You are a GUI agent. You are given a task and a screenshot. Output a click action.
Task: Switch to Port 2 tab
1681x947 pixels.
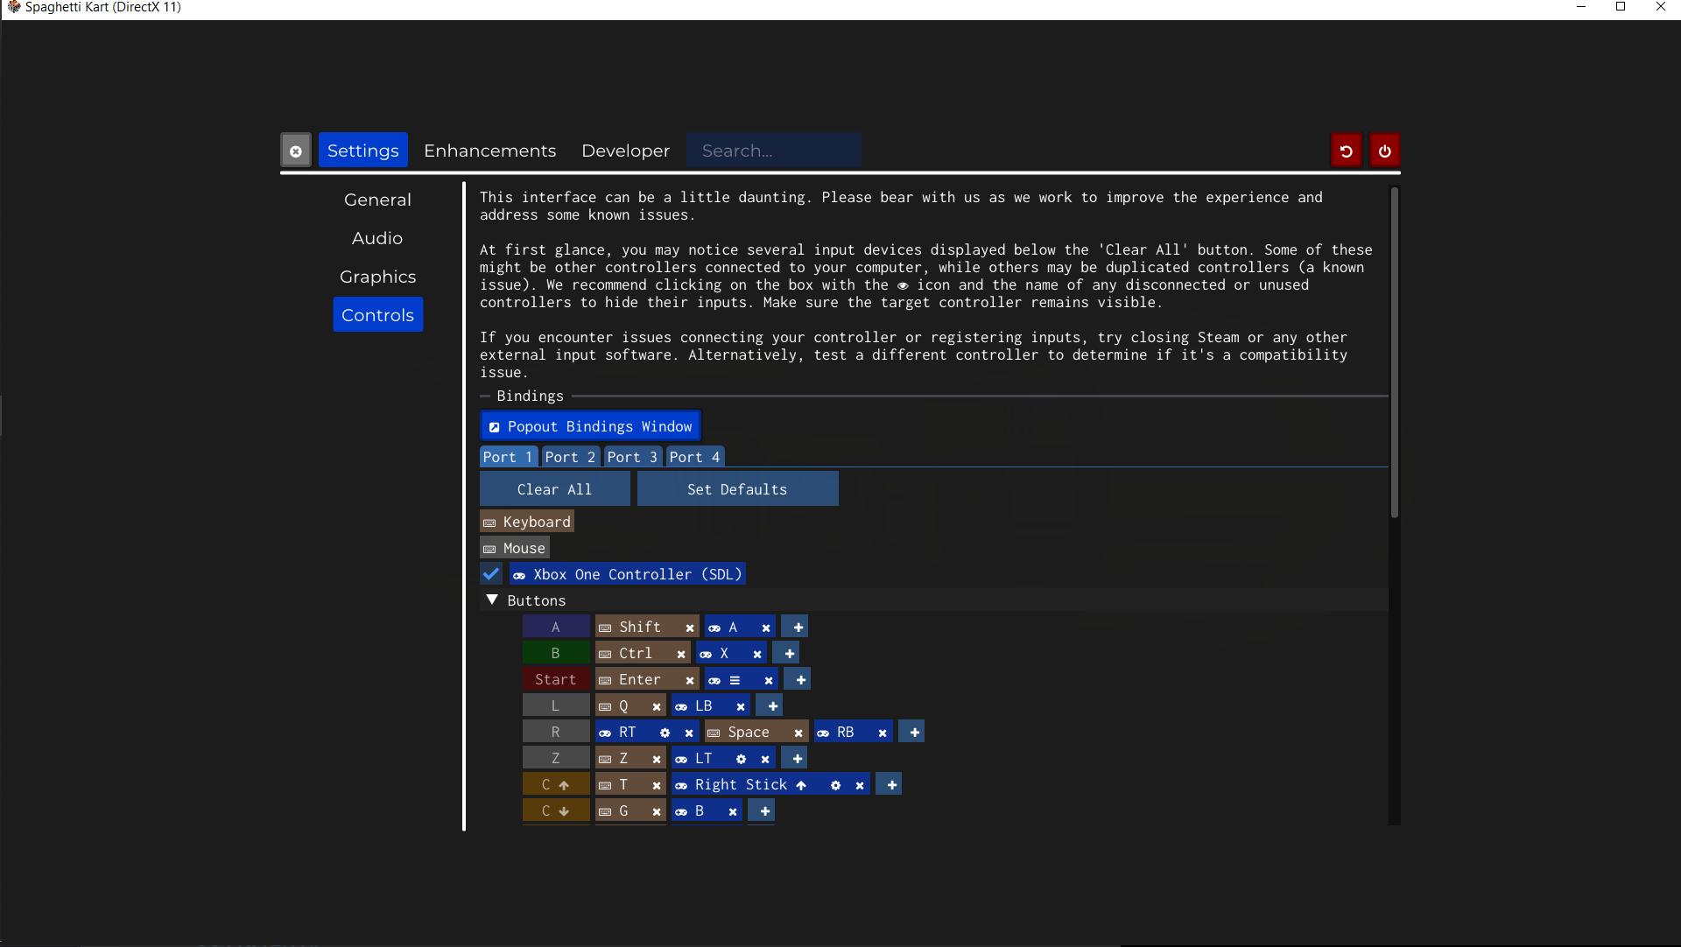click(570, 457)
